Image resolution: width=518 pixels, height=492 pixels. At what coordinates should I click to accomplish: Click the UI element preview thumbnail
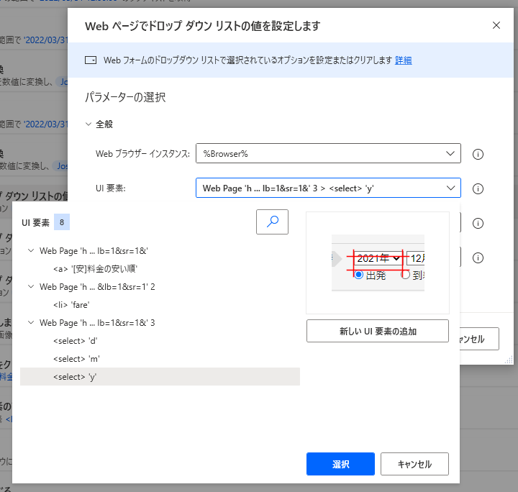377,263
